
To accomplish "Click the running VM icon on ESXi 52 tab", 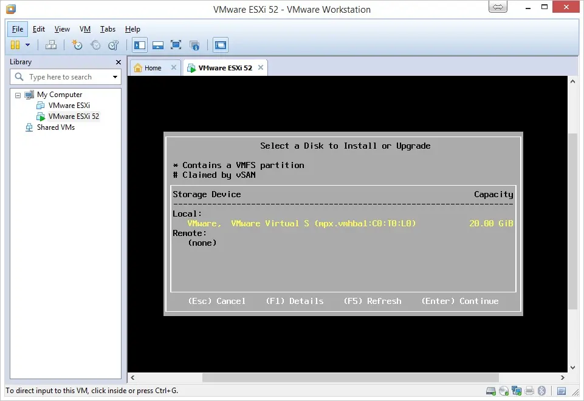I will pos(191,68).
